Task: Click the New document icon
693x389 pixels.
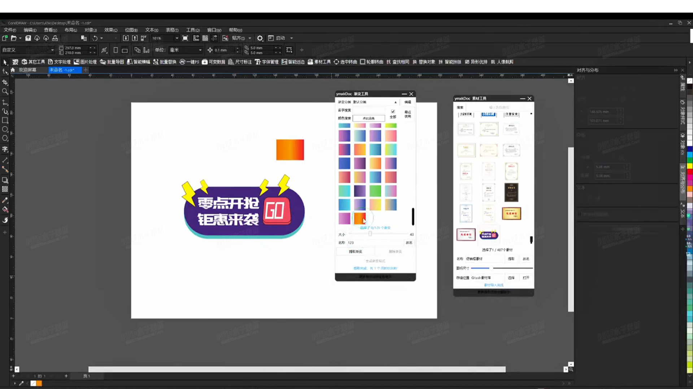Action: [x=5, y=38]
